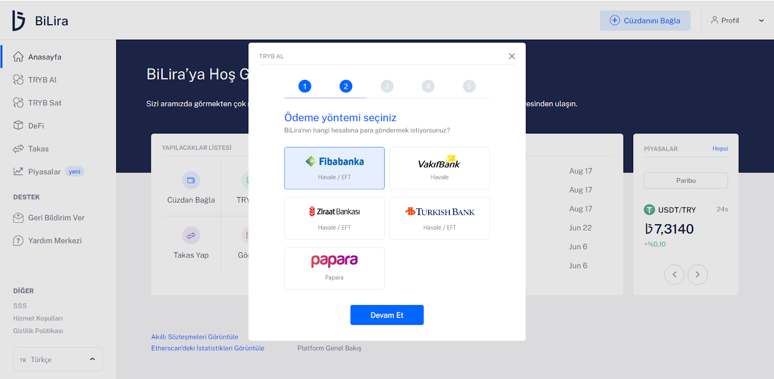This screenshot has height=379, width=774.
Task: Click the 24s timeframe label
Action: 722,209
